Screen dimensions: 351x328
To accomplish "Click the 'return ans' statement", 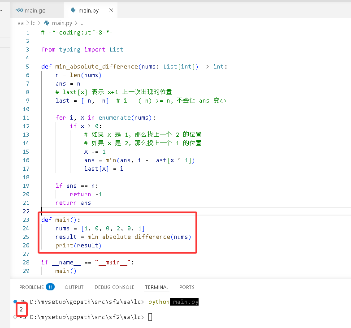I will tap(73, 203).
